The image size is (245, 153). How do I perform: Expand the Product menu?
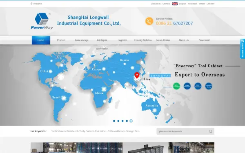pos(61,40)
